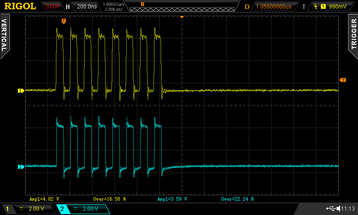Click the waveform memory overview bar
Viewport: 358px width, 215px height.
point(182,6)
